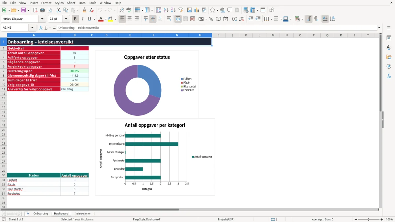Toggle Align Right
The image size is (395, 222).
tap(137, 19)
